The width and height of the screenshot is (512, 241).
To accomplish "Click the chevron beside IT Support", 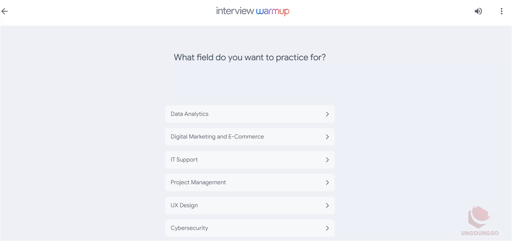I will click(x=327, y=160).
